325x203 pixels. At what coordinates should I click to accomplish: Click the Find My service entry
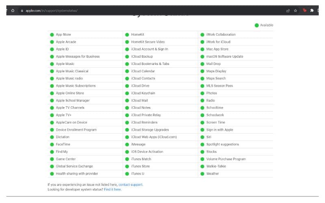[62, 152]
